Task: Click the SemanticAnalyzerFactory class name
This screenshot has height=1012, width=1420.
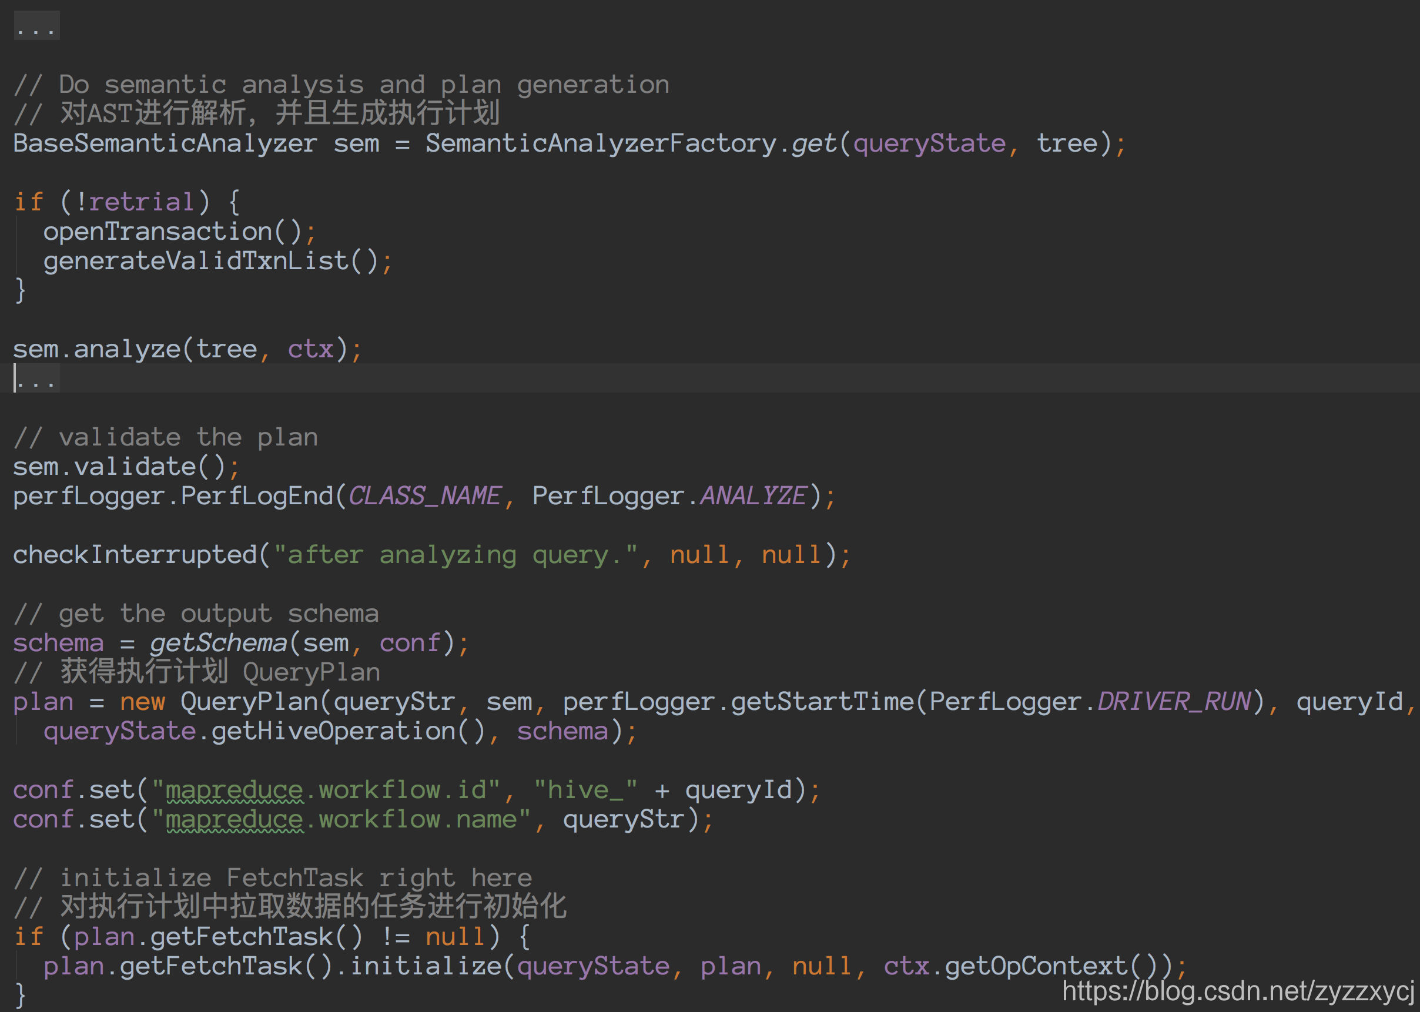Action: coord(600,143)
